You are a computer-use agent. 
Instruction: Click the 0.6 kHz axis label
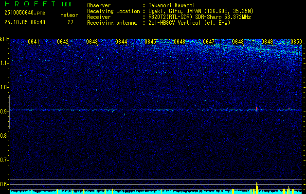(4, 184)
